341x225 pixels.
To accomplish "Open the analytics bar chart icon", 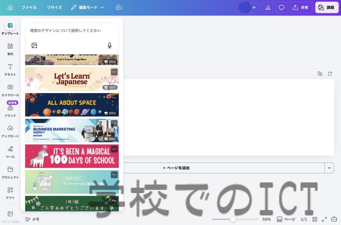I will [267, 7].
